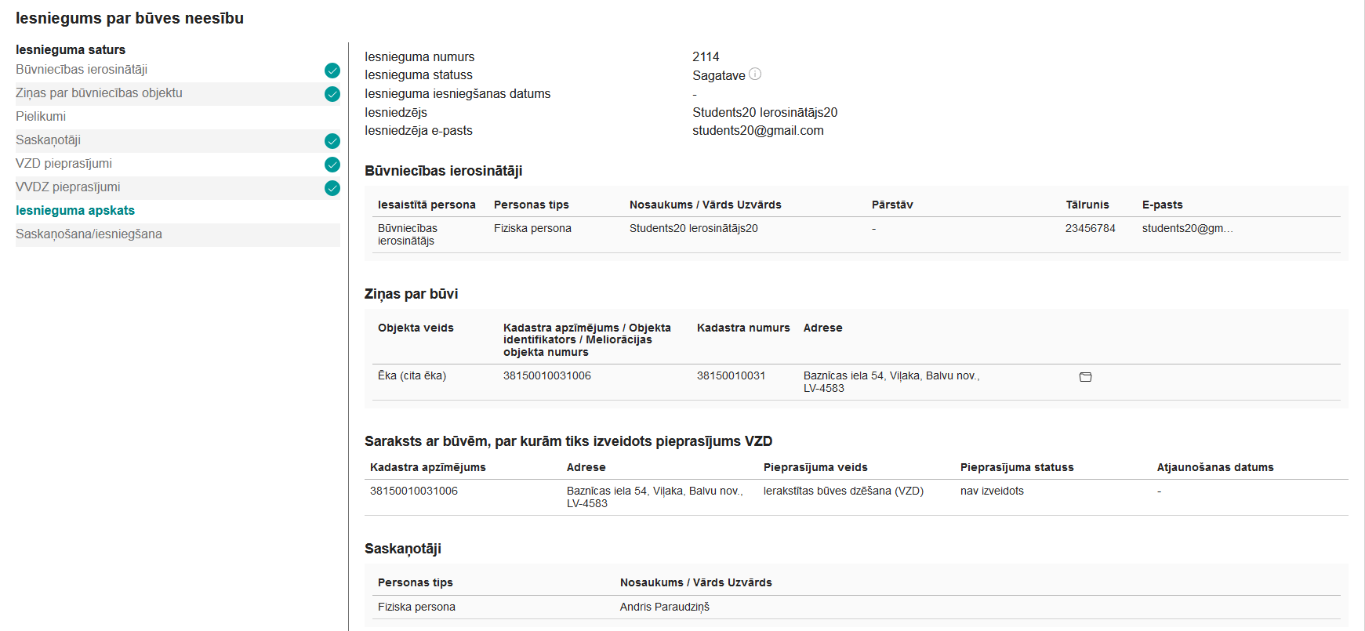The width and height of the screenshot is (1365, 631).
Task: Click the Pieprasījuma statuss column header
Action: pos(1017,467)
